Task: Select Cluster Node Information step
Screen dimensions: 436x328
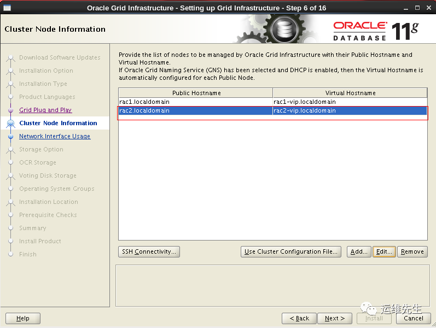Action: pyautogui.click(x=58, y=123)
